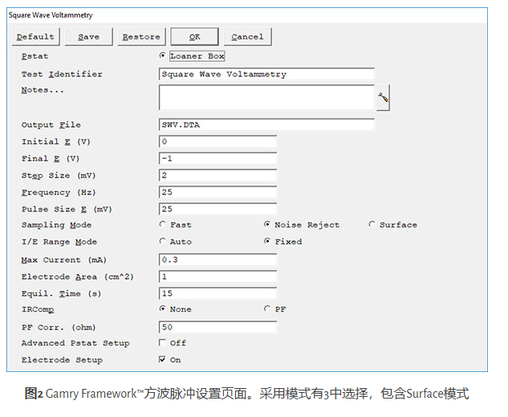Edit the Output File field SWV.DTA
508x417 pixels.
(x=266, y=125)
